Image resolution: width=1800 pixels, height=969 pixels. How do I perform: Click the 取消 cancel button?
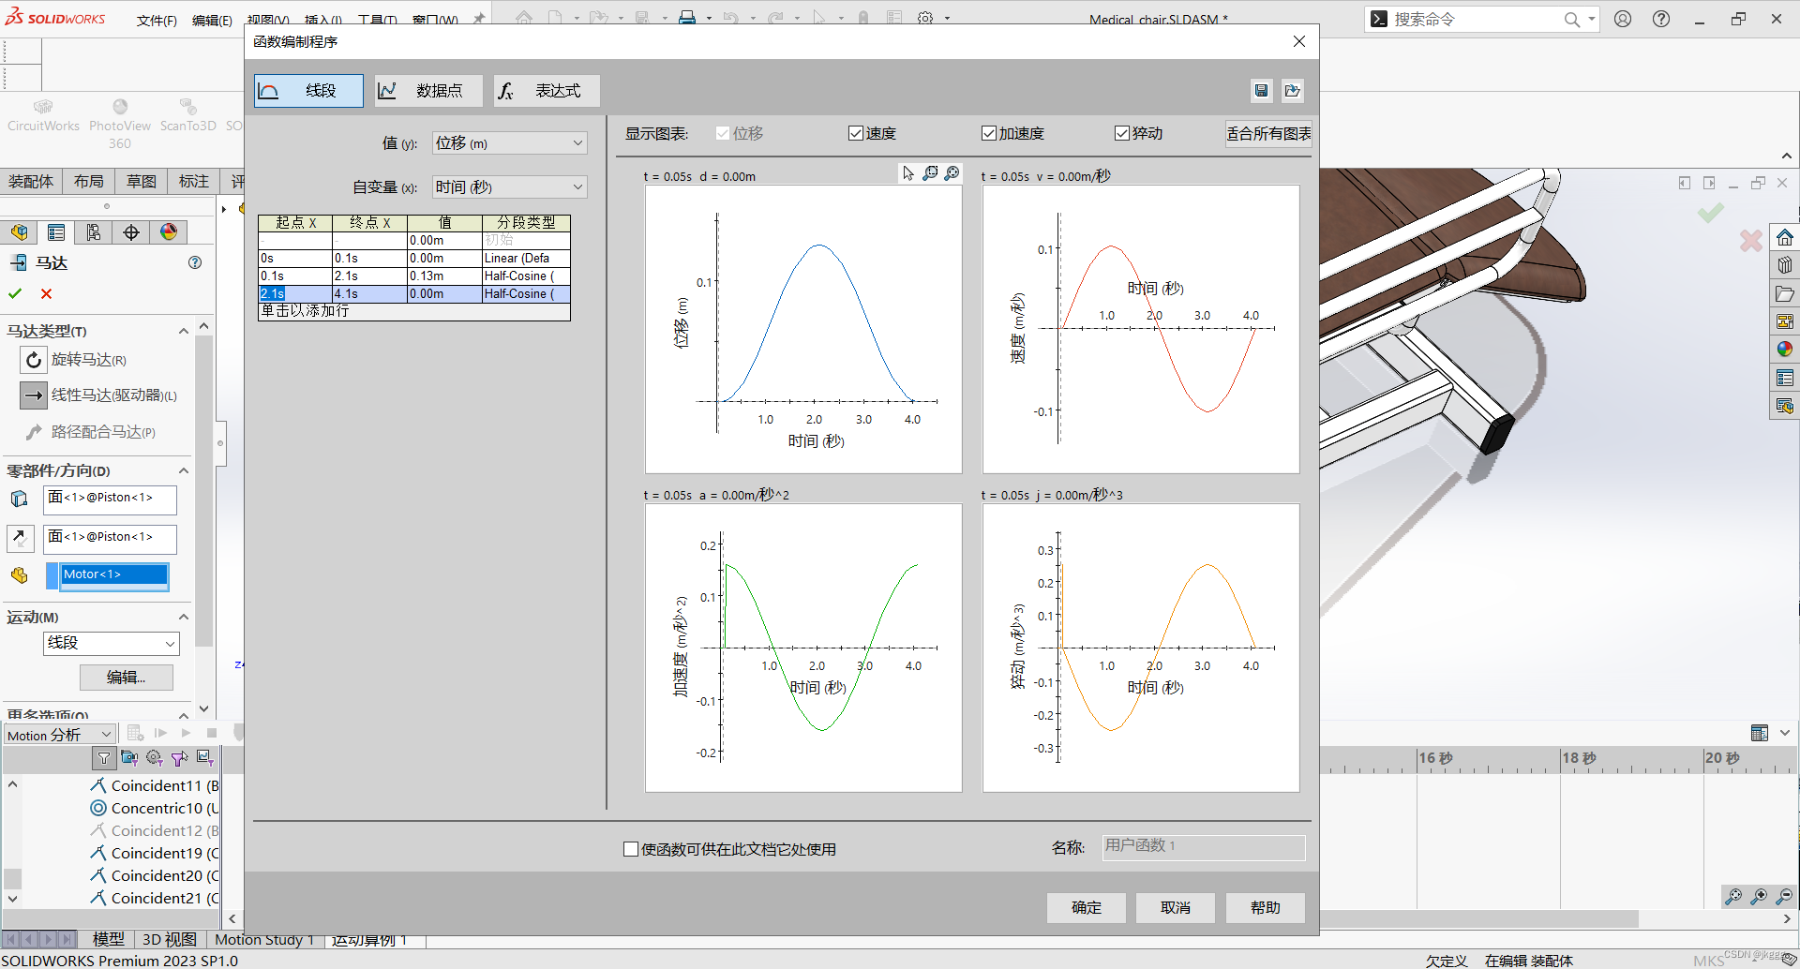coord(1176,907)
